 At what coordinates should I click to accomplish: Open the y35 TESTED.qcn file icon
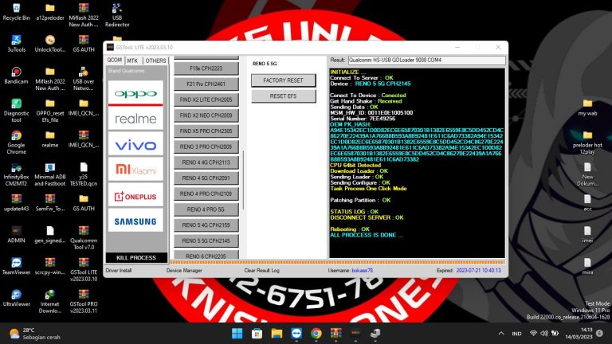84,174
